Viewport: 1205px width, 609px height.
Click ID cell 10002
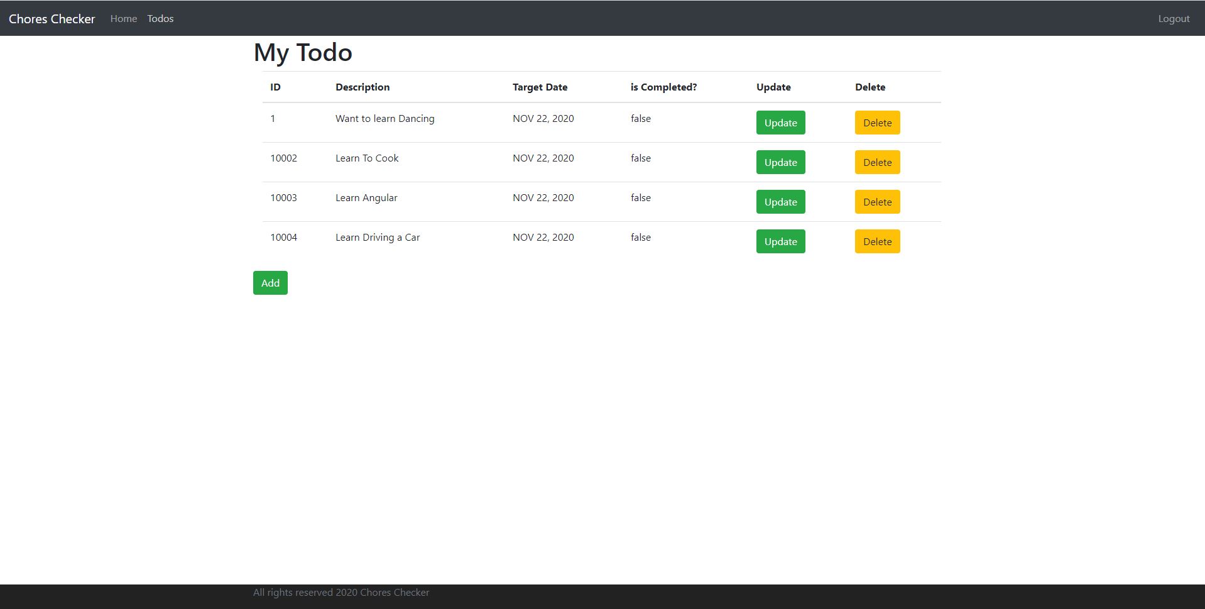point(283,158)
